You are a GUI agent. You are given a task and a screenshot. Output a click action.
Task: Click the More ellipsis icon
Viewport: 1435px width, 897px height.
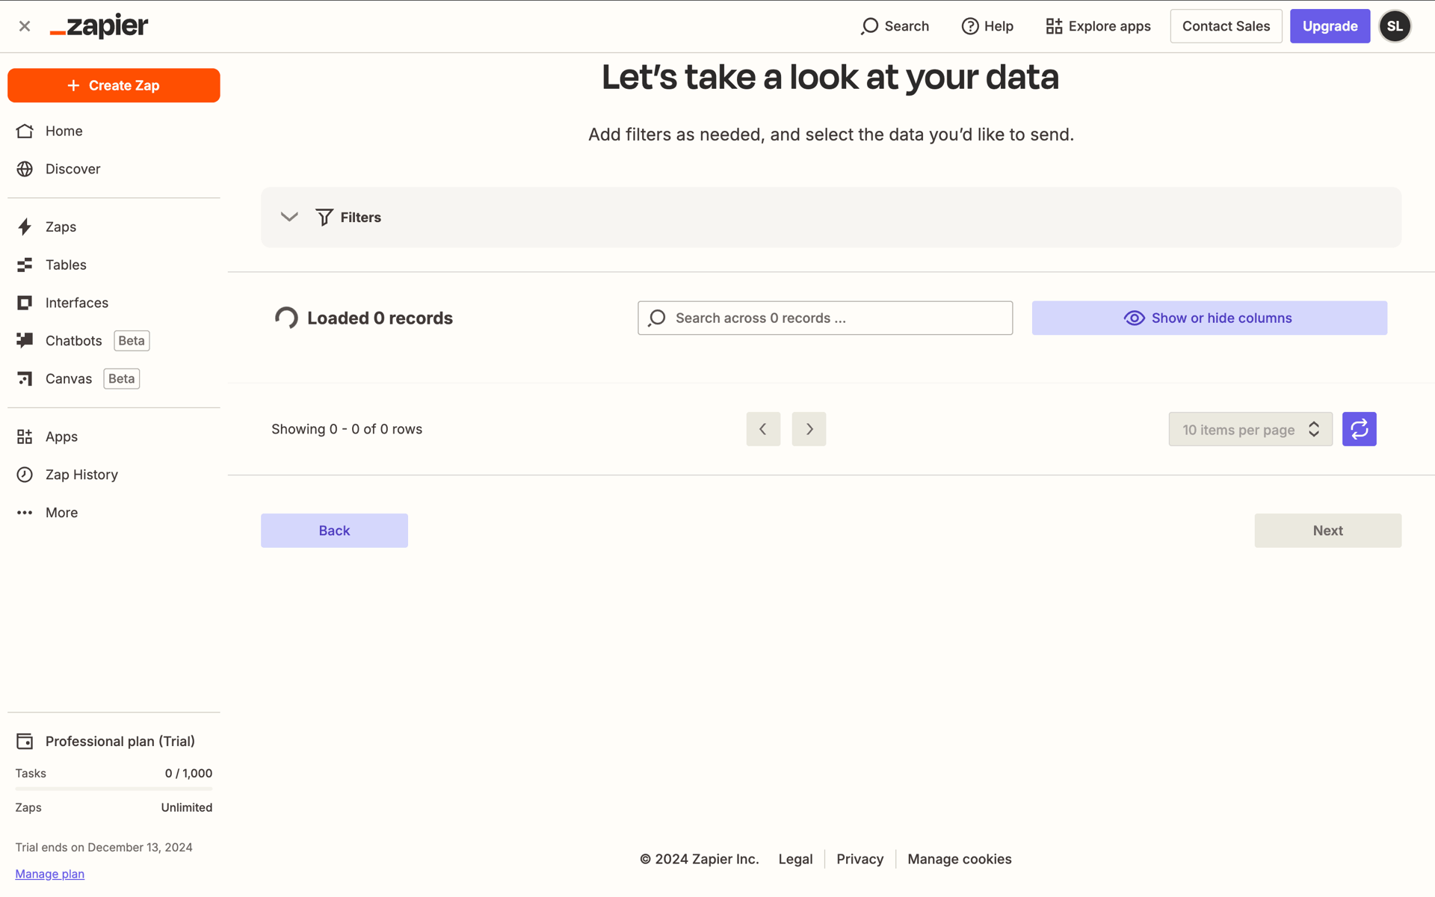click(x=25, y=513)
